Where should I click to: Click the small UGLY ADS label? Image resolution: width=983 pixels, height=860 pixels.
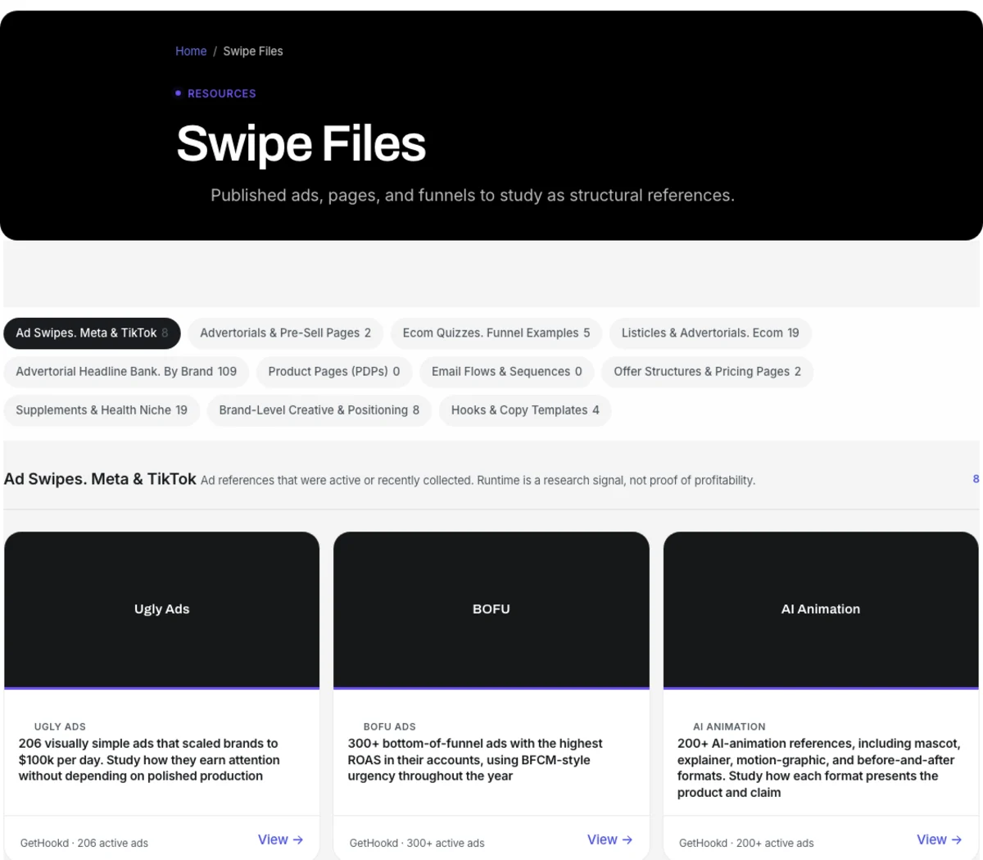pos(60,726)
